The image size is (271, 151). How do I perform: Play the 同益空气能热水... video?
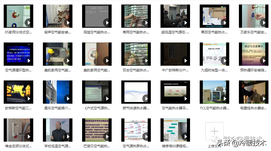pyautogui.click(x=107, y=23)
